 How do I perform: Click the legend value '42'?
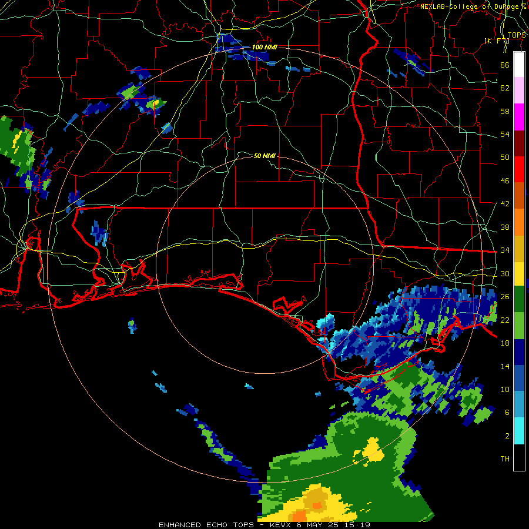click(505, 204)
